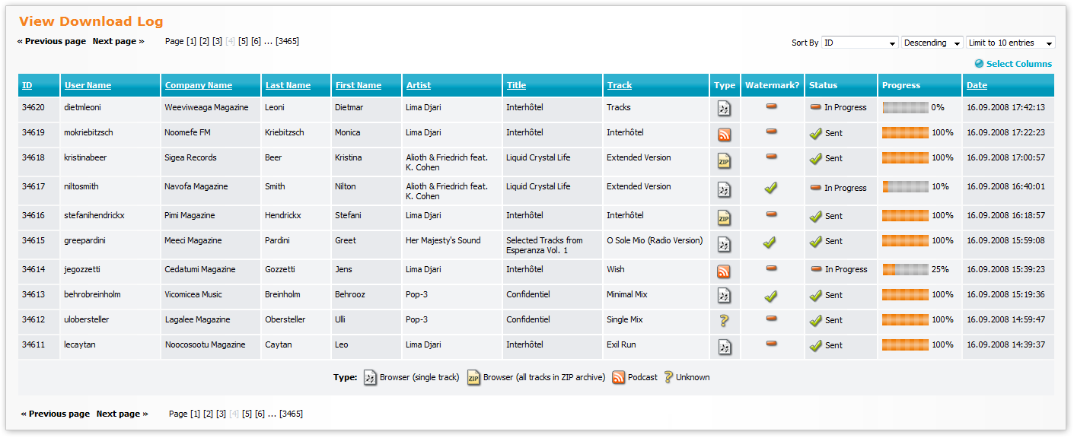Toggle the watermark checkmark in greepardini's row
The image size is (1074, 438).
pos(769,242)
